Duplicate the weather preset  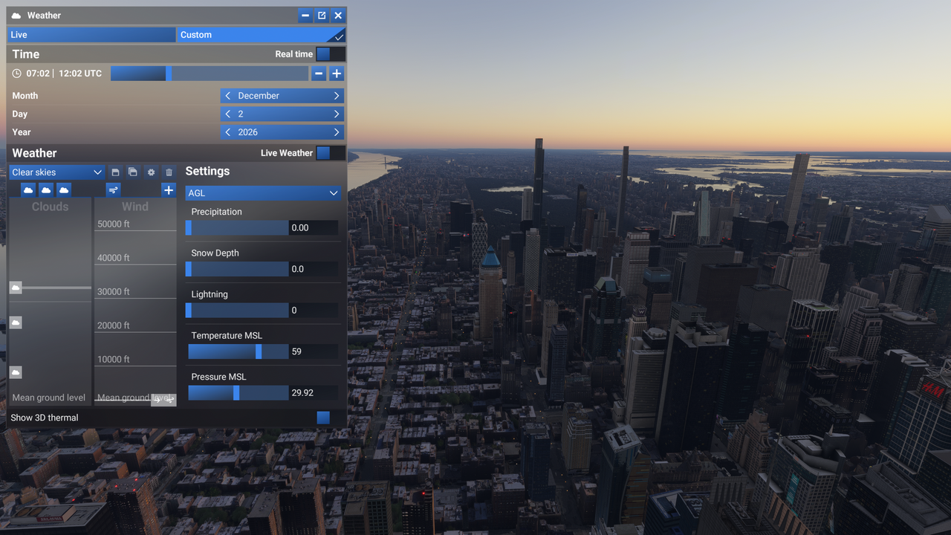[x=133, y=172]
